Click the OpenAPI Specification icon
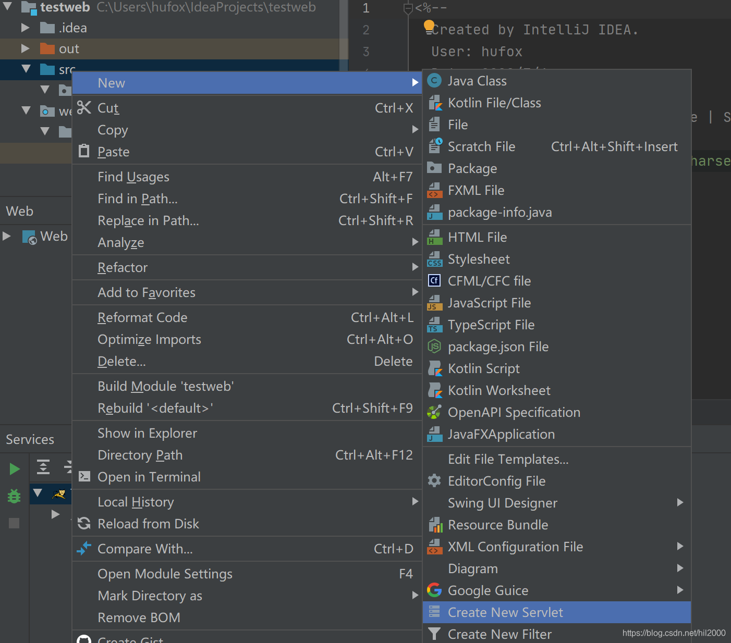 [434, 412]
